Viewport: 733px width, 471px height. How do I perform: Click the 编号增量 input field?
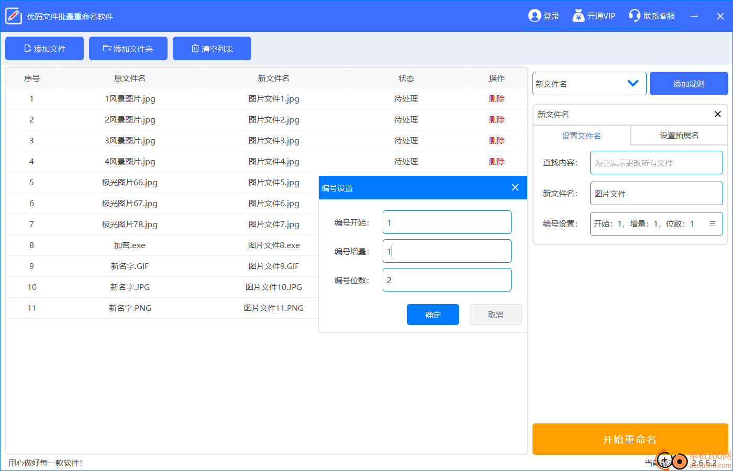tap(447, 251)
